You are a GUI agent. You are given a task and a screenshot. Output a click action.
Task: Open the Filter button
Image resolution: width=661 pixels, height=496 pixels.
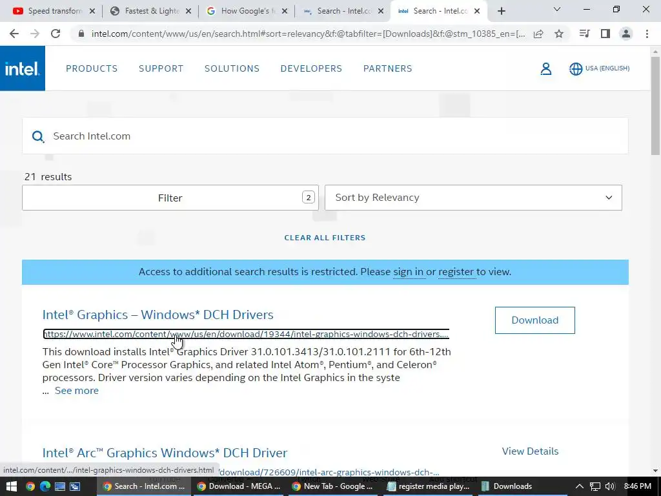tap(170, 198)
